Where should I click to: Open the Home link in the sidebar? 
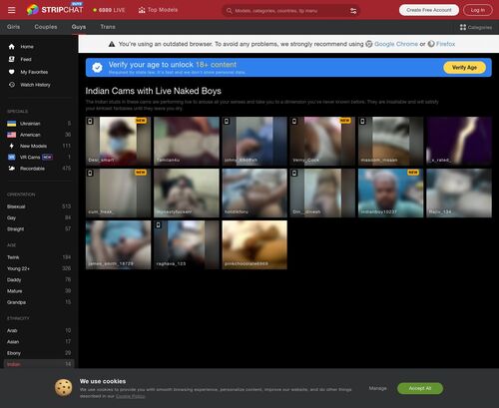coord(27,47)
